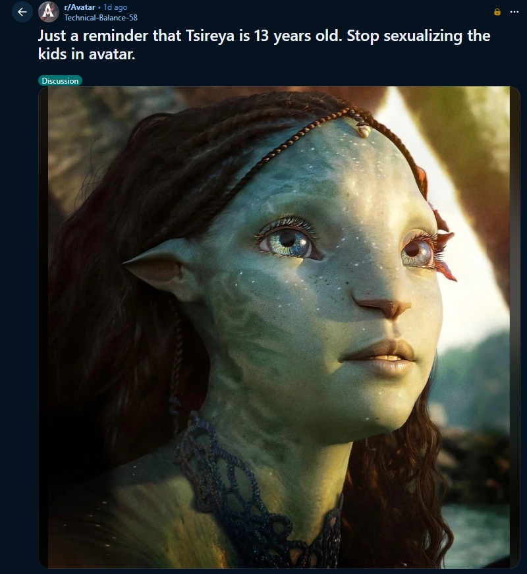The width and height of the screenshot is (527, 574).
Task: Open the Tsireya post image
Action: (x=279, y=327)
